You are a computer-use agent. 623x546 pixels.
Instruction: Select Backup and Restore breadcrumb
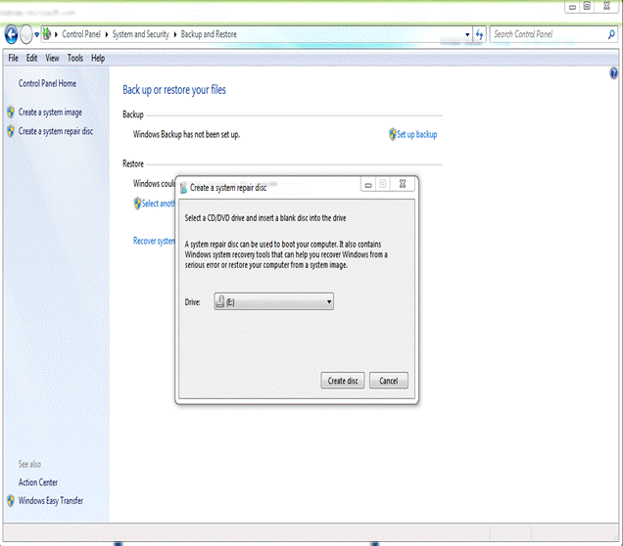[x=209, y=34]
